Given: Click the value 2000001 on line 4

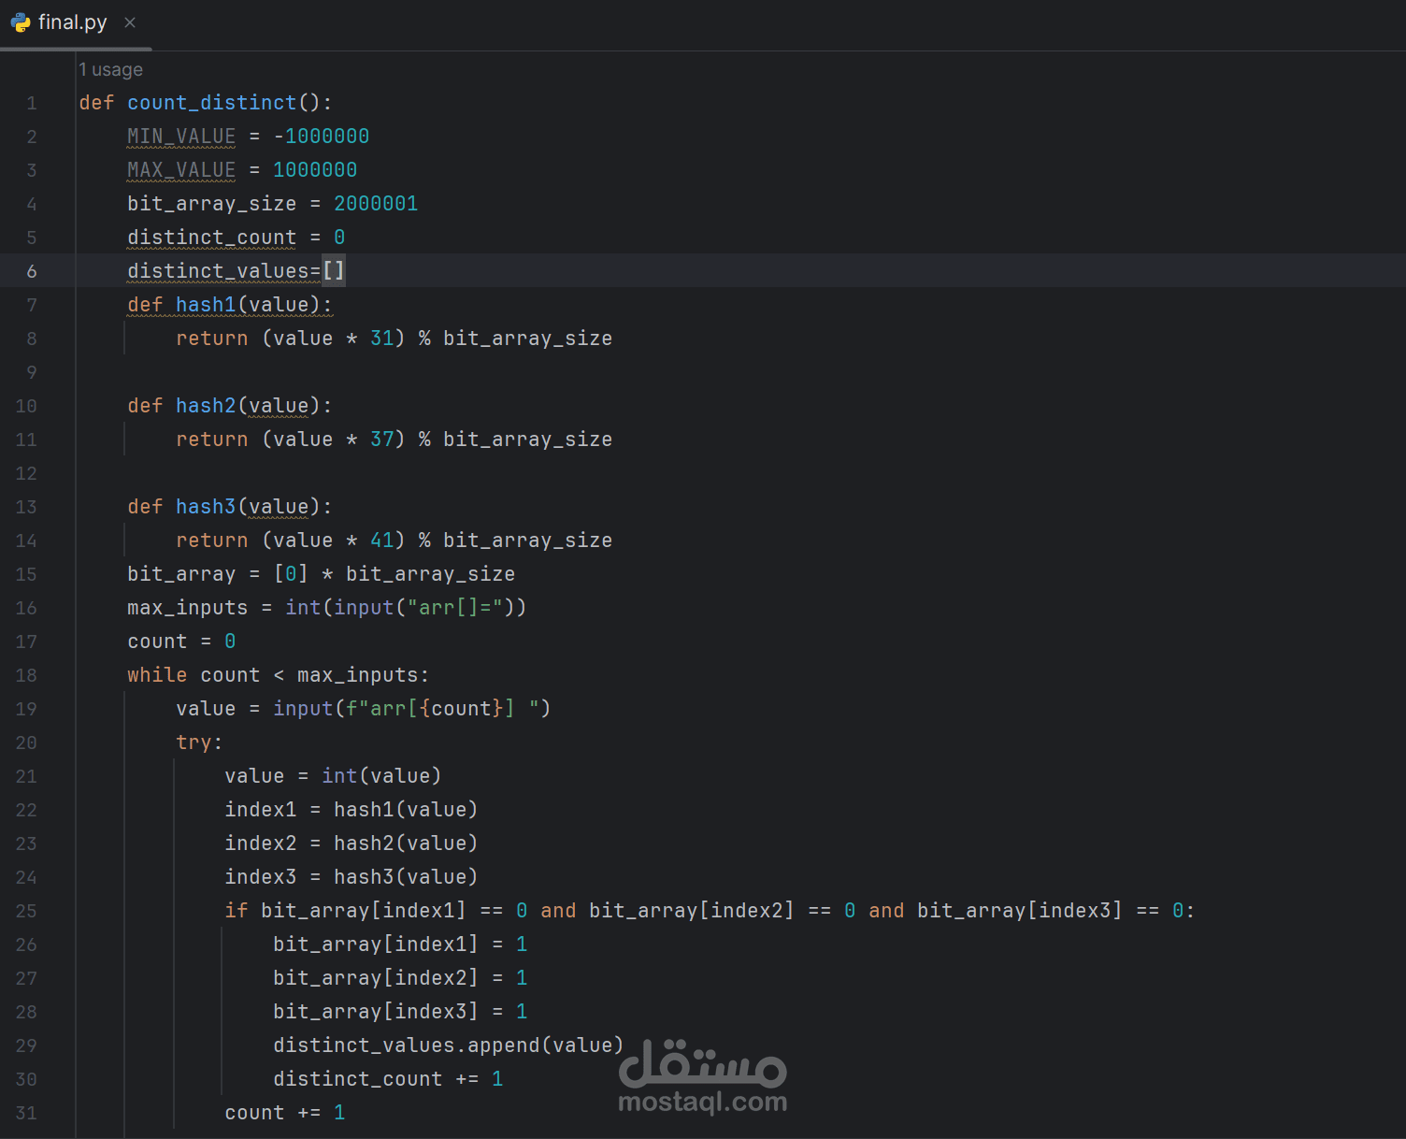Looking at the screenshot, I should coord(376,204).
